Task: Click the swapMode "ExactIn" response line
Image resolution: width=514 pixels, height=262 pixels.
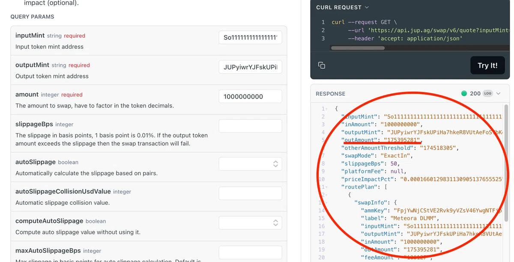Action: (377, 156)
